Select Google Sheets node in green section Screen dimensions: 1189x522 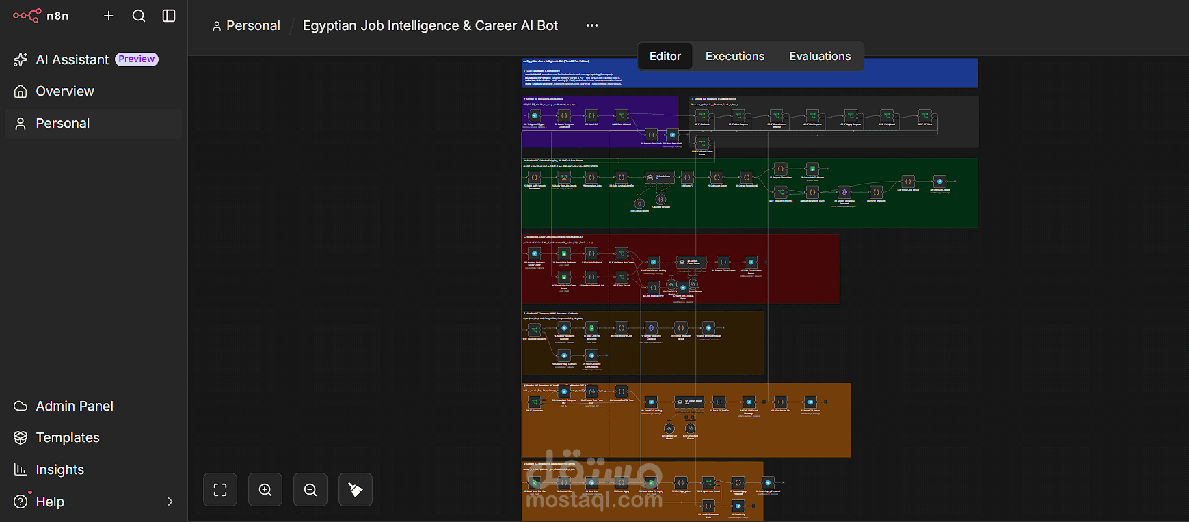tap(812, 169)
